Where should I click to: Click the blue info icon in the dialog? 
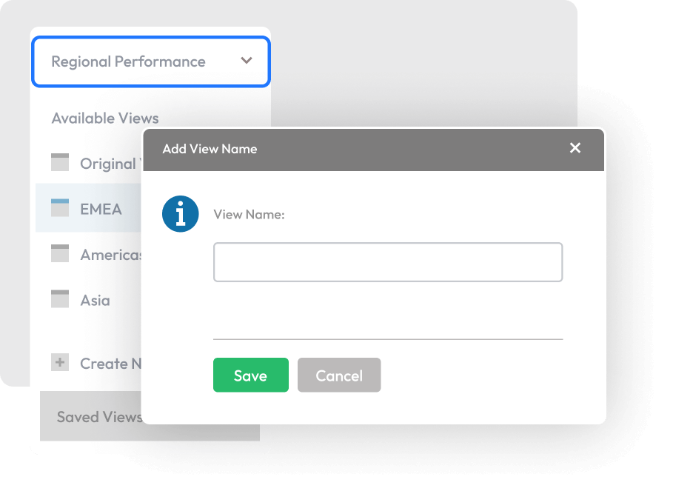(180, 213)
